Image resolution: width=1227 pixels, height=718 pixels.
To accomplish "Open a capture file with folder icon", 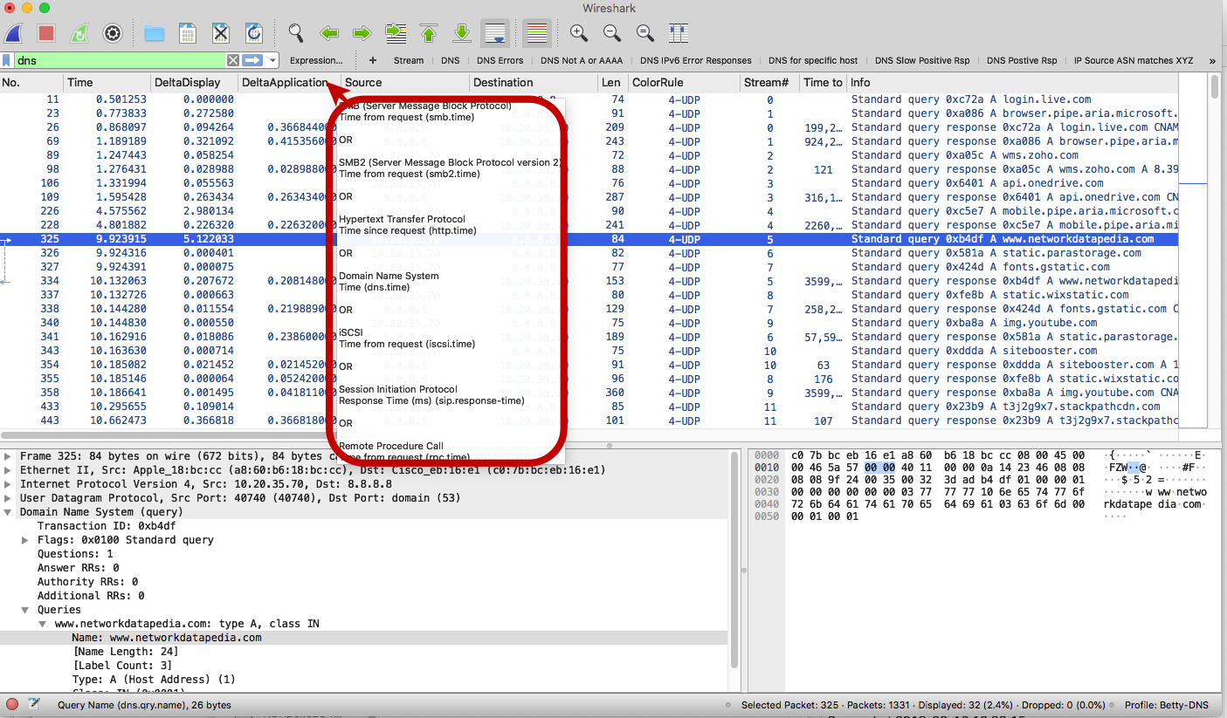I will 155,33.
